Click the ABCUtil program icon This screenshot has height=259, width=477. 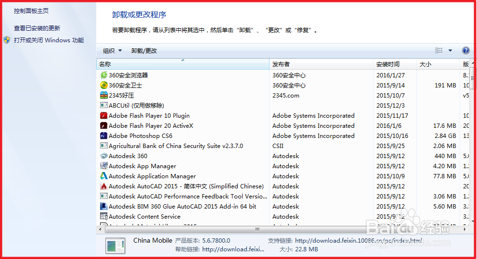point(104,105)
